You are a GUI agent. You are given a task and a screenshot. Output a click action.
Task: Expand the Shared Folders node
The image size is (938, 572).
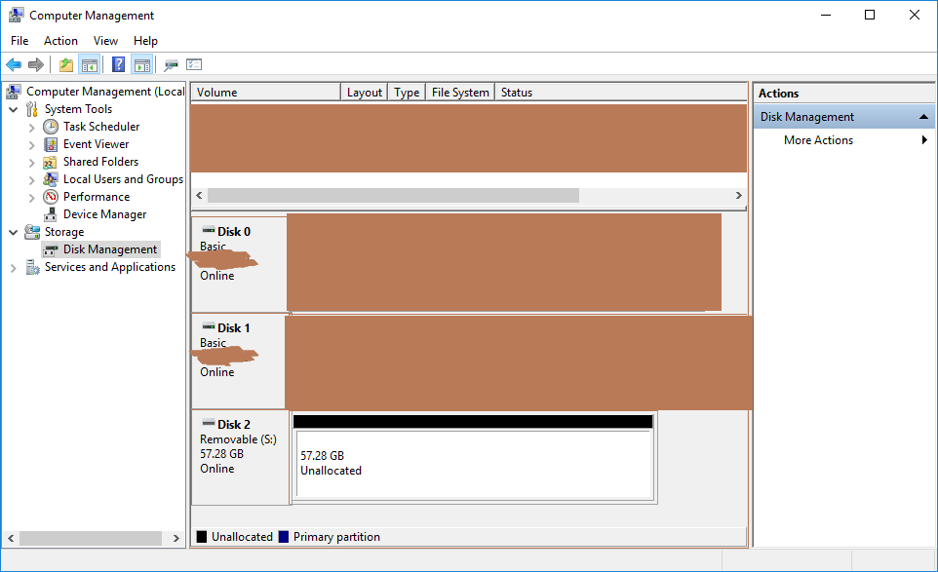click(32, 163)
